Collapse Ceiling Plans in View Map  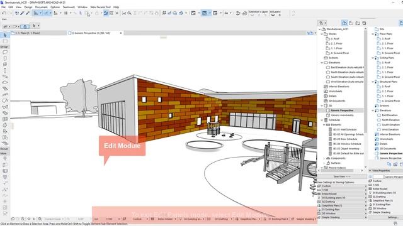(x=373, y=58)
